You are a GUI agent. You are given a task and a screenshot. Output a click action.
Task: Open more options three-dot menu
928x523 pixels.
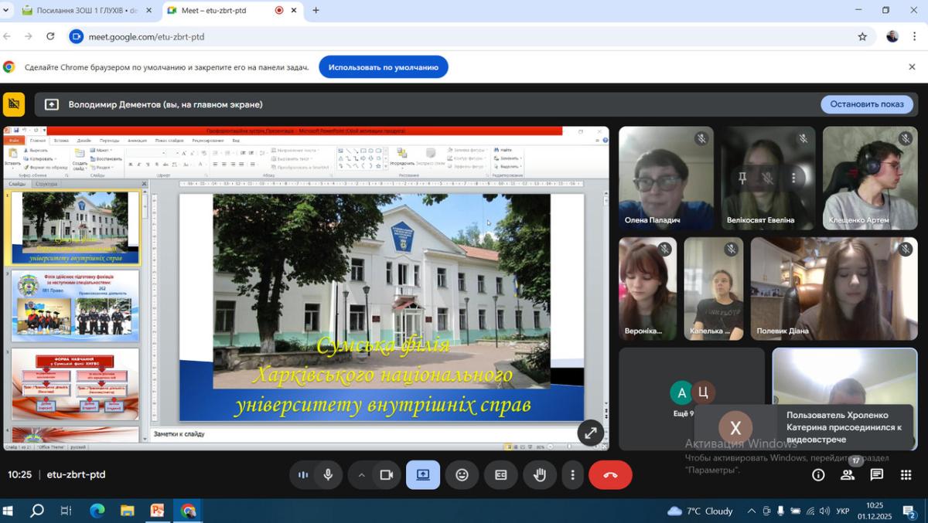coord(572,475)
